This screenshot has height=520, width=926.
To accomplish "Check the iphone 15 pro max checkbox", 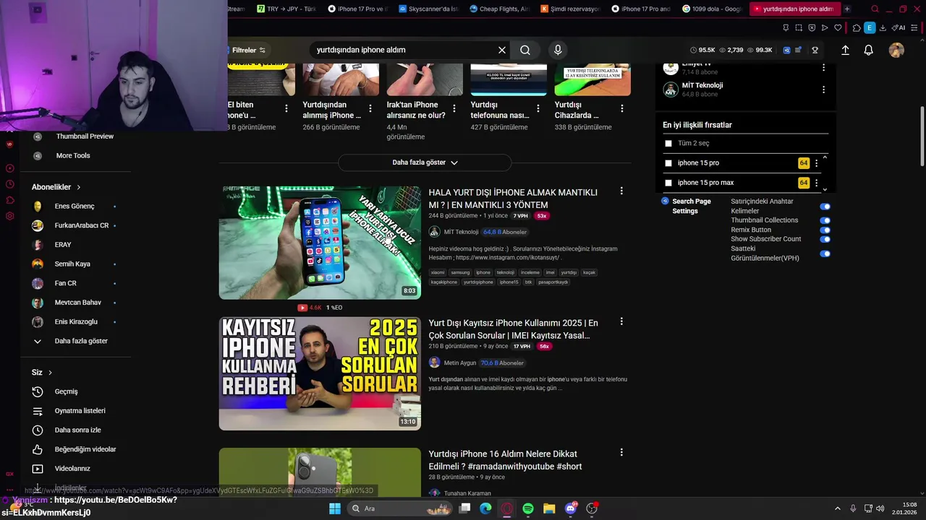I will [668, 183].
